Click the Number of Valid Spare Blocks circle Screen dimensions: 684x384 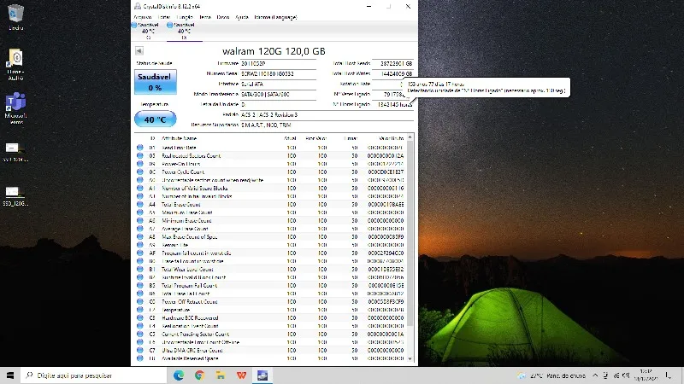coord(140,188)
